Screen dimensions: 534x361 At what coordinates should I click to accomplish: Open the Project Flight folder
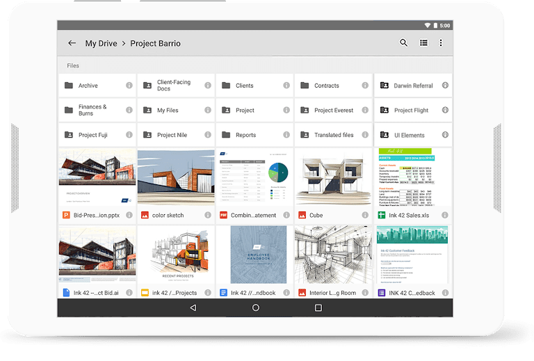413,110
